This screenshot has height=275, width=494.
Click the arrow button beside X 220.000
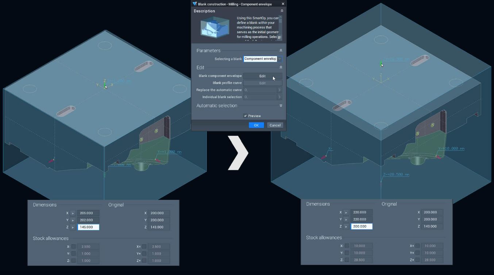click(x=346, y=212)
